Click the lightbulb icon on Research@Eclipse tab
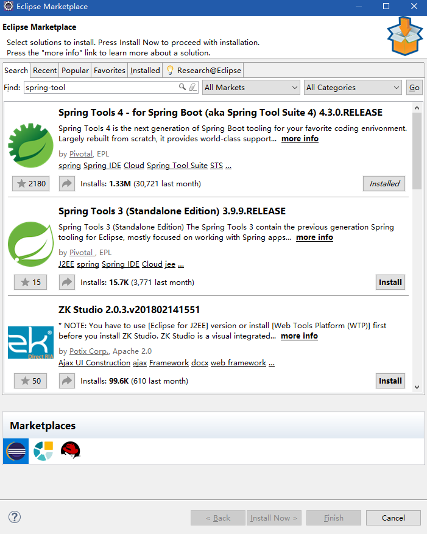Viewport: 427px width, 534px height. click(x=170, y=70)
